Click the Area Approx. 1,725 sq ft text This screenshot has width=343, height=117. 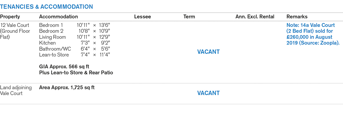[67, 88]
